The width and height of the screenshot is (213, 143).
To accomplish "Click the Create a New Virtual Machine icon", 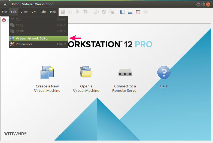I will tap(47, 72).
